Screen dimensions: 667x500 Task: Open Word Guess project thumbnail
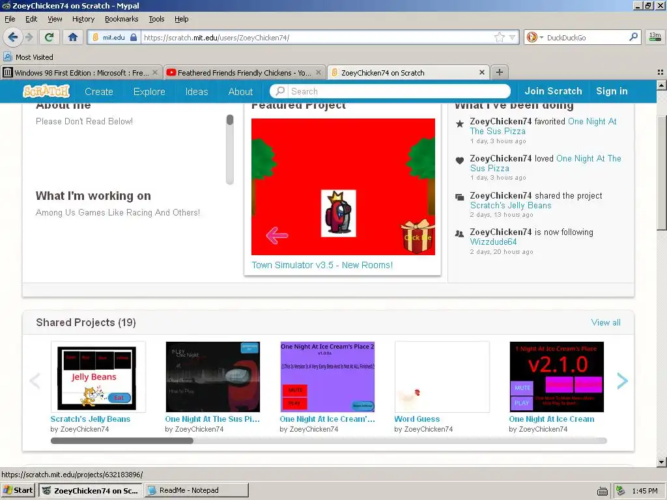442,377
